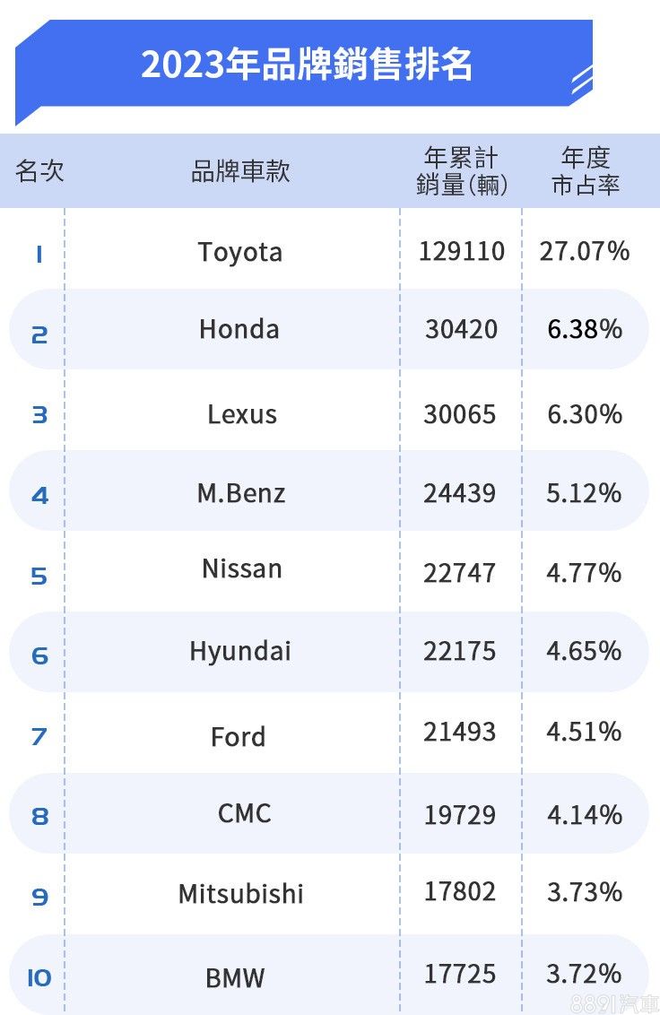Click the Toyota brand name
Viewport: 660px width, 1015px height.
point(240,252)
